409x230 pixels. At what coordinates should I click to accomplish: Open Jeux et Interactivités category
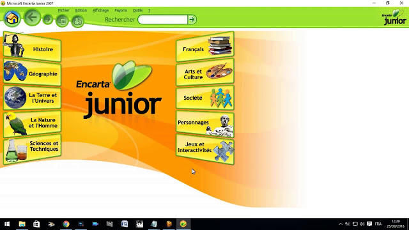click(205, 149)
